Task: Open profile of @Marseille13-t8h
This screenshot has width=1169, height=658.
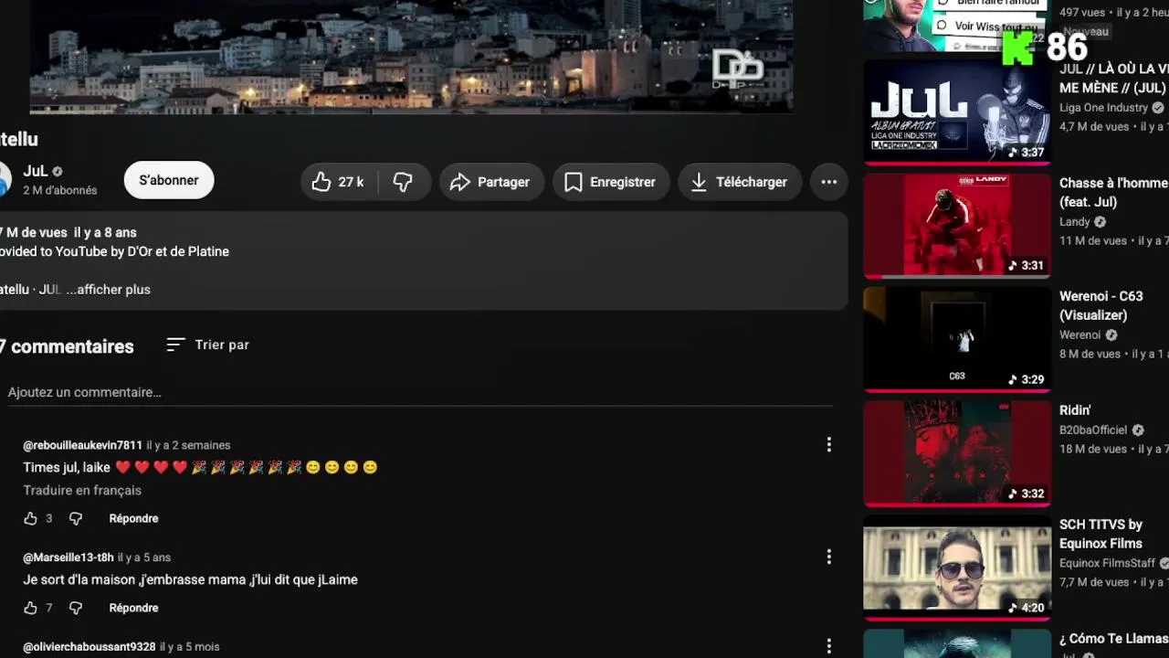Action: tap(68, 557)
